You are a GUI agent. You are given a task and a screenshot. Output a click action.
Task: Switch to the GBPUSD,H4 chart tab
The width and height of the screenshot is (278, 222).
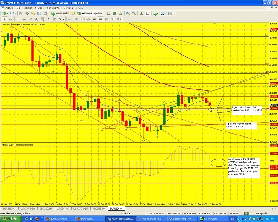(46, 209)
